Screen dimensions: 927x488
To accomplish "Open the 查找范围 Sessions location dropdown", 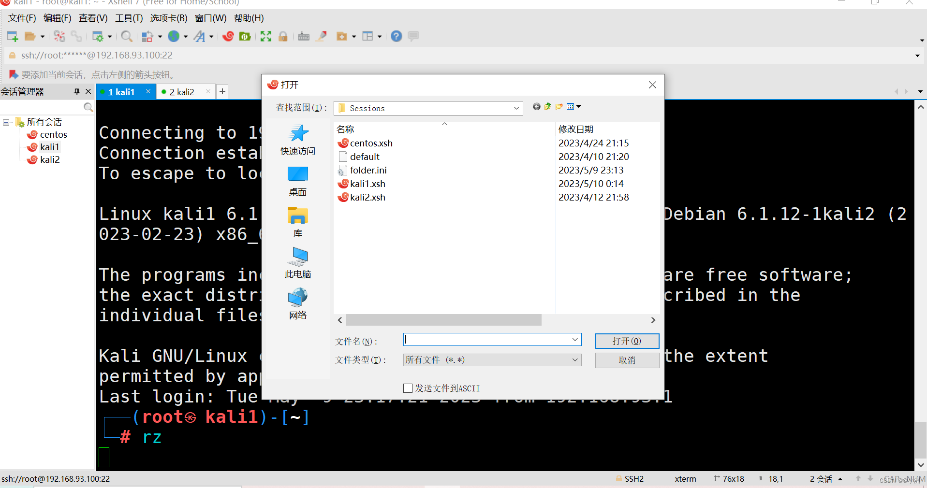I will pos(516,108).
